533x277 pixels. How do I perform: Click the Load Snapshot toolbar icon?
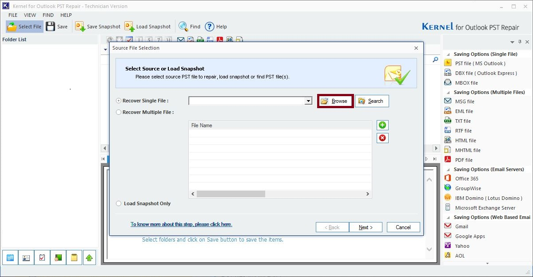[129, 27]
